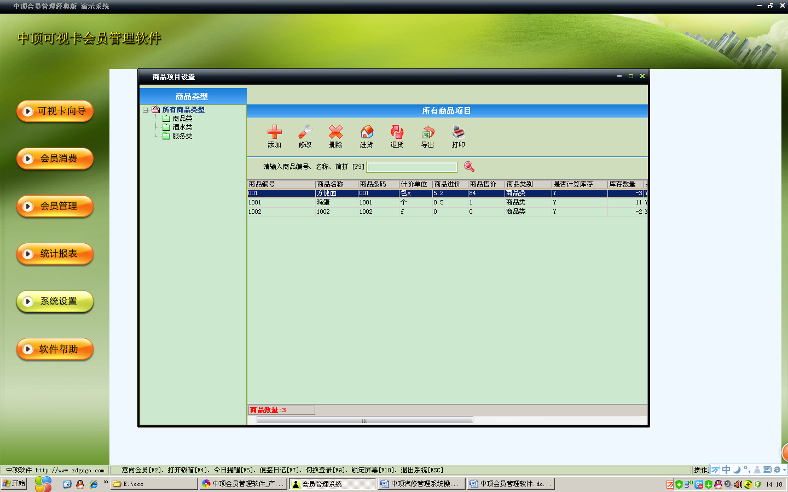
Task: Toggle punctuation mode in the language bar
Action: [x=748, y=470]
